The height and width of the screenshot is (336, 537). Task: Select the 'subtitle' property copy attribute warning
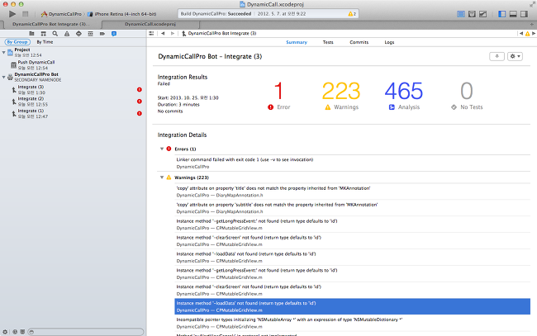pyautogui.click(x=353, y=208)
